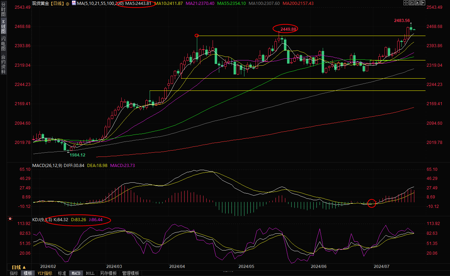Click the MA indicator chart icon
The image size is (450, 276).
pyautogui.click(x=73, y=3)
